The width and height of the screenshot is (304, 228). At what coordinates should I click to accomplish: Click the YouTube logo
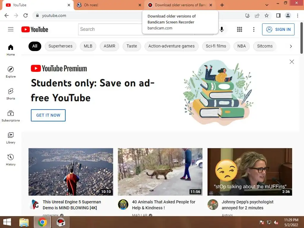35,29
